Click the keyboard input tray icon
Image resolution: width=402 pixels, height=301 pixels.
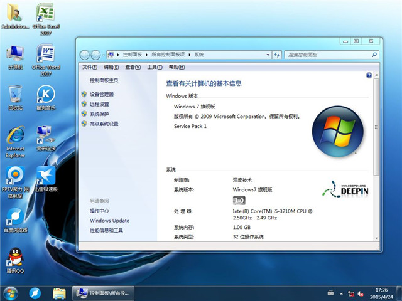point(331,293)
